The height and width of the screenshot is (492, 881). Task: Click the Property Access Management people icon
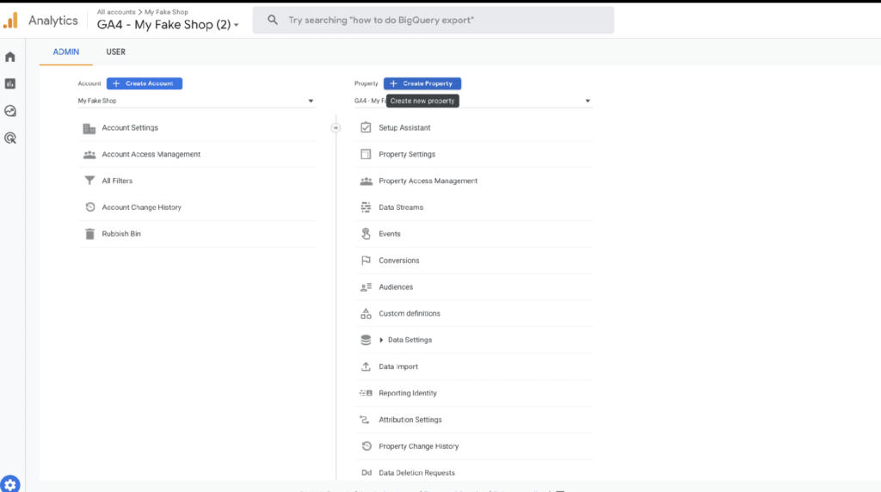tap(366, 181)
